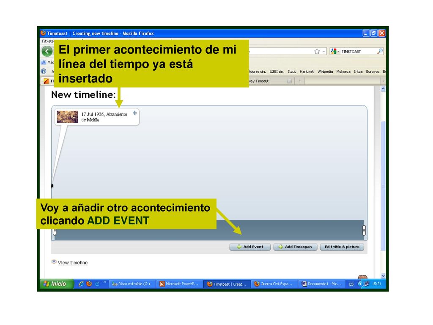Click the network icon in system tray
This screenshot has height=325, width=433.
[x=367, y=284]
